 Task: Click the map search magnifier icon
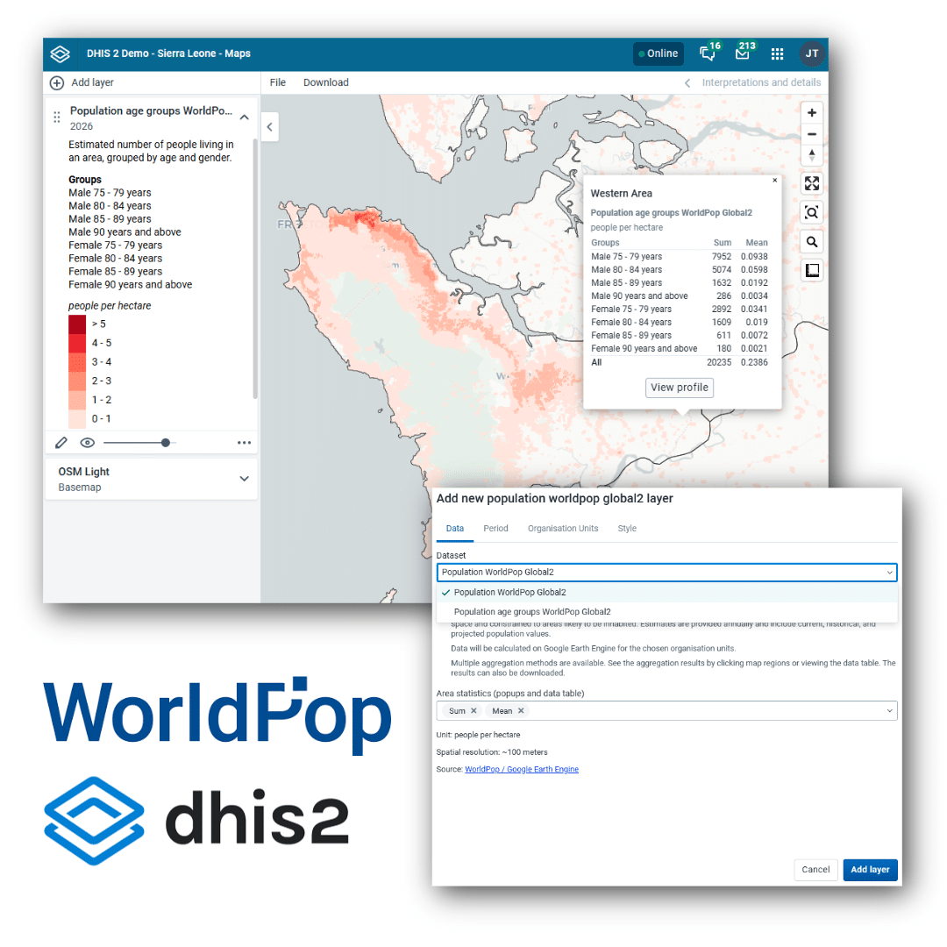coord(812,242)
